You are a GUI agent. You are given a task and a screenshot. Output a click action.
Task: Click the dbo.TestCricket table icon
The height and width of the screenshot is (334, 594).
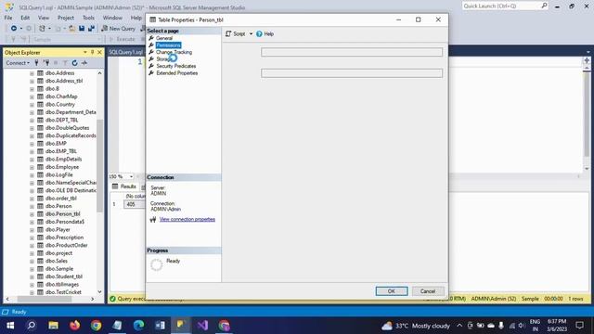click(40, 292)
